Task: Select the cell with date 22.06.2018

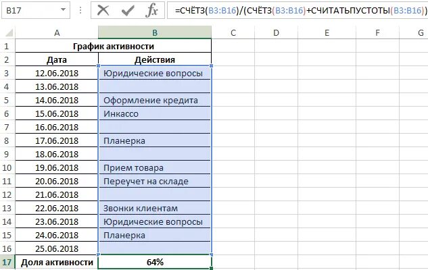Action: point(57,208)
